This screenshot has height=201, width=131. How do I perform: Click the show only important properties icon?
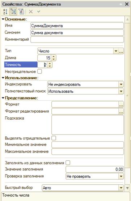(21, 12)
